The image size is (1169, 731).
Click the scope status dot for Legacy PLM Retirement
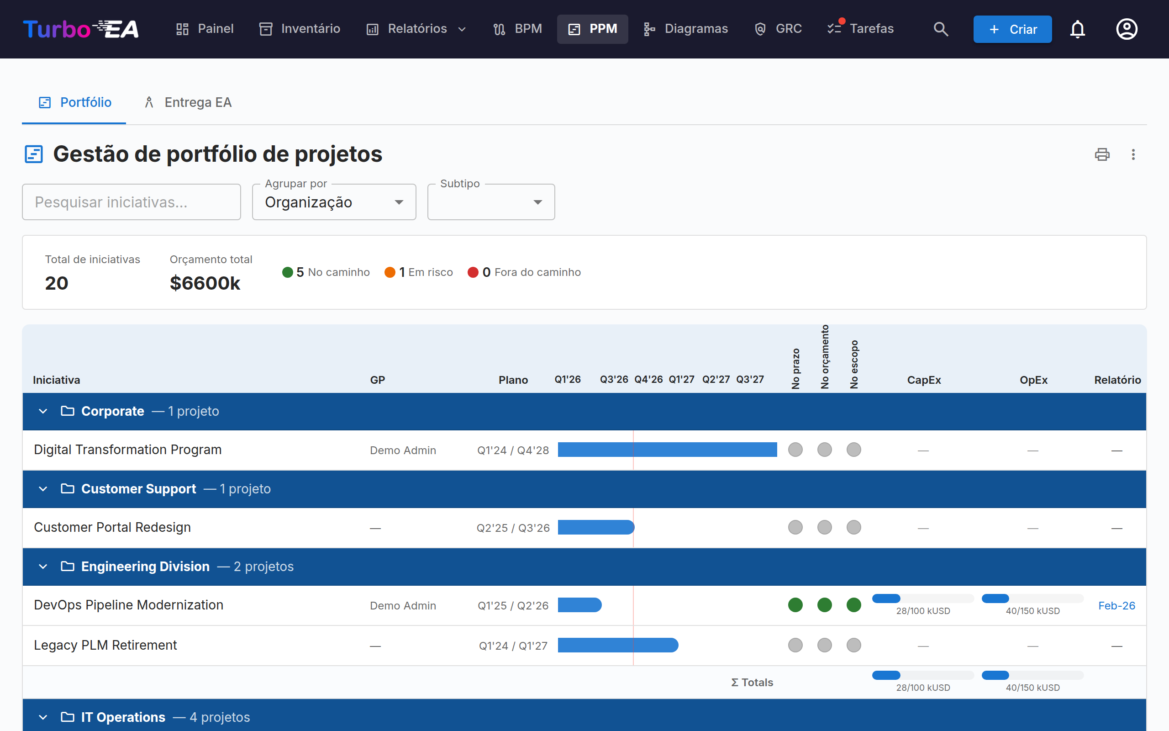[853, 645]
